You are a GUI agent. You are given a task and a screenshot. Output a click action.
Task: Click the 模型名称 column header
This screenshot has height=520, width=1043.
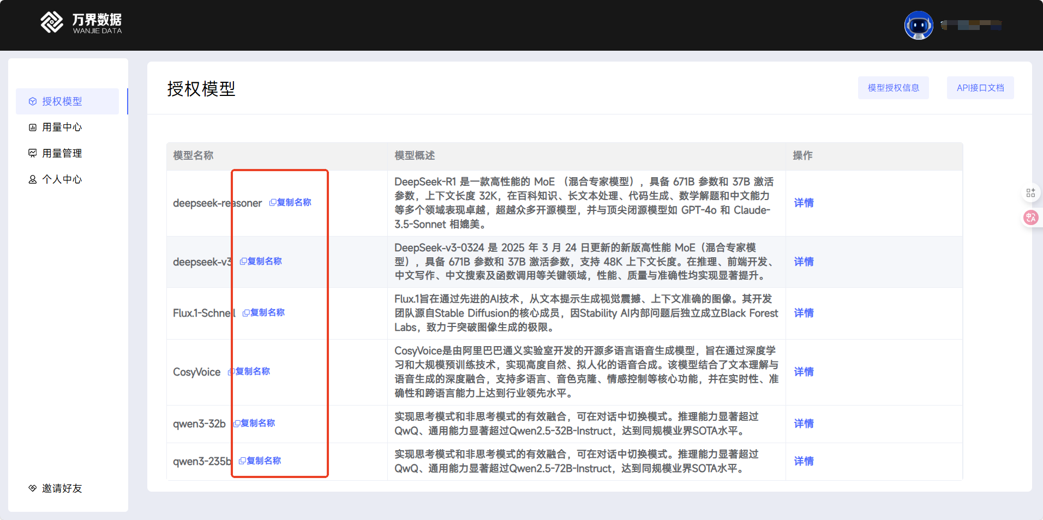pos(193,156)
